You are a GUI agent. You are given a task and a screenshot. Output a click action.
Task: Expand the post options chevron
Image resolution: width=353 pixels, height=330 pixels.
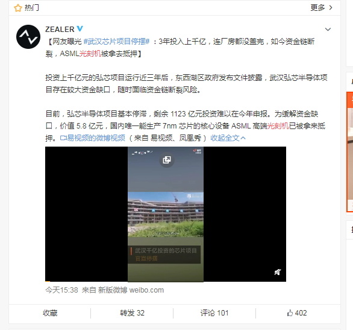[328, 30]
